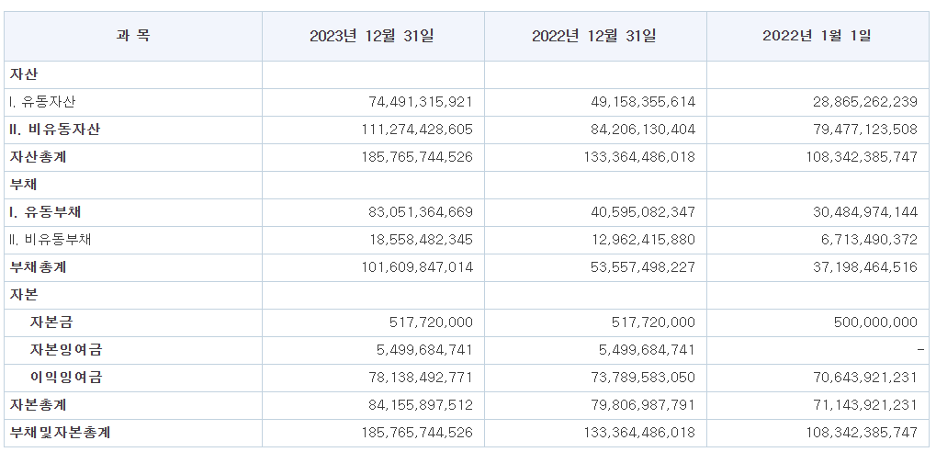The image size is (936, 452).
Task: Click the 부채및자본총계 row label
Action: click(x=60, y=433)
